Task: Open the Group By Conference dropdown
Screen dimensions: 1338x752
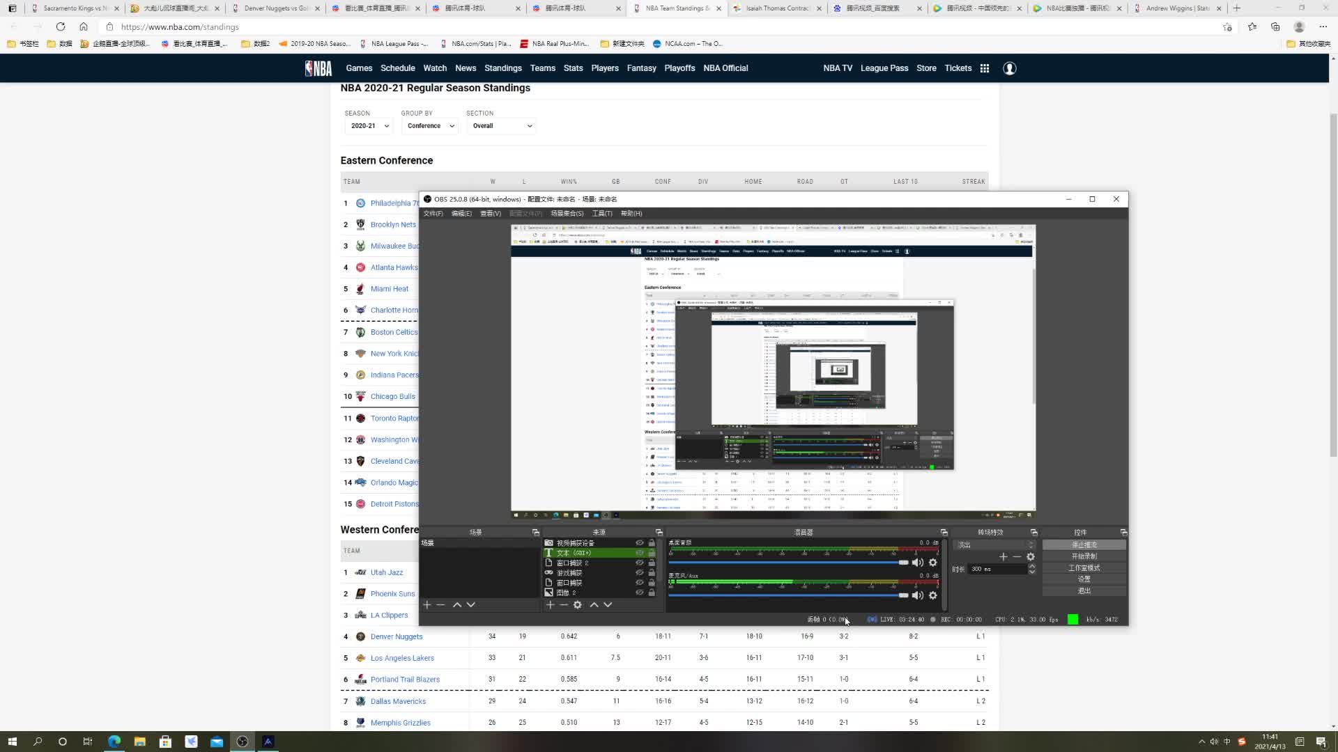Action: point(430,126)
